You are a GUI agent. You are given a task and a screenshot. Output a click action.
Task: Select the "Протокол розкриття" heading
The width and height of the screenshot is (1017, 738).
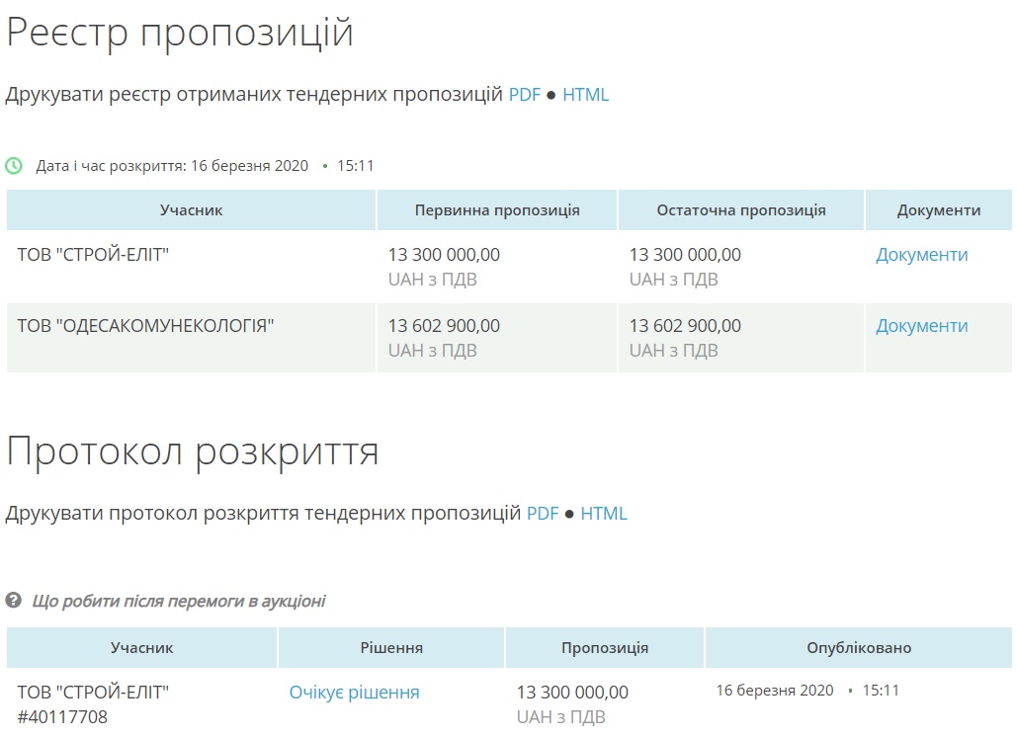tap(193, 451)
